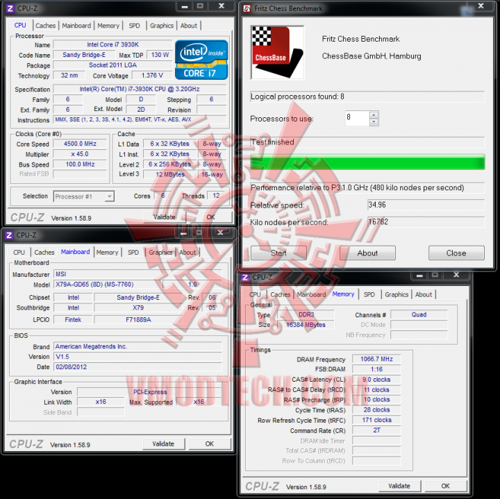The height and width of the screenshot is (499, 500).
Task: Decrease processors to use with down arrow
Action: (x=374, y=121)
